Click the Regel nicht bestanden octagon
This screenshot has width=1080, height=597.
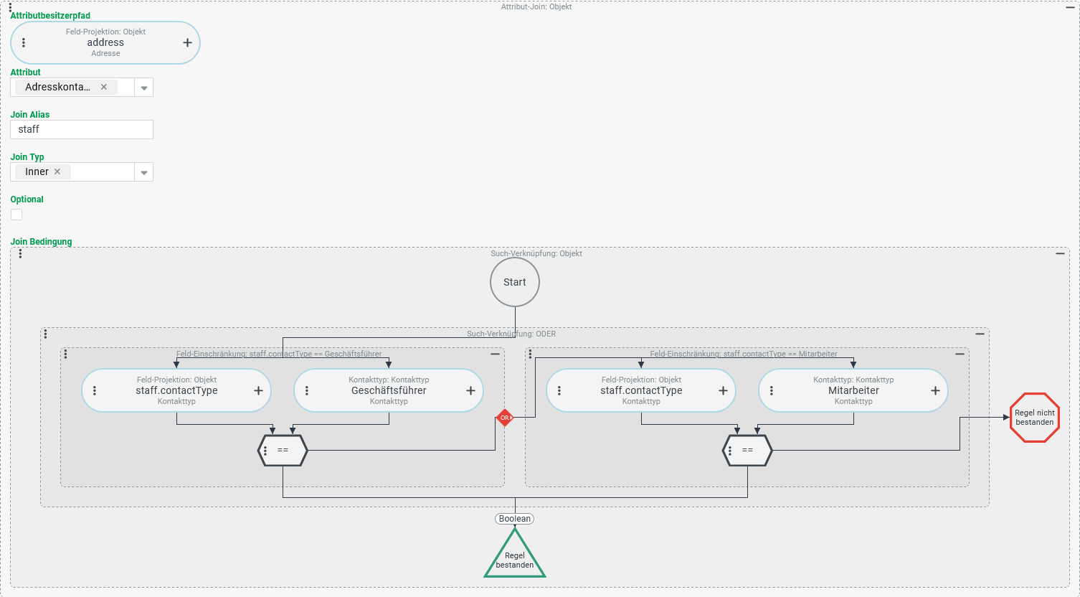click(x=1034, y=418)
